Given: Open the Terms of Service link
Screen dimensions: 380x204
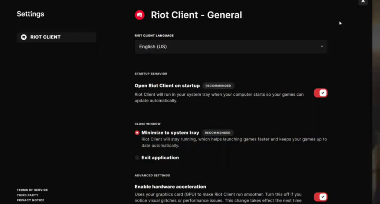Looking at the screenshot, I should click(x=32, y=190).
